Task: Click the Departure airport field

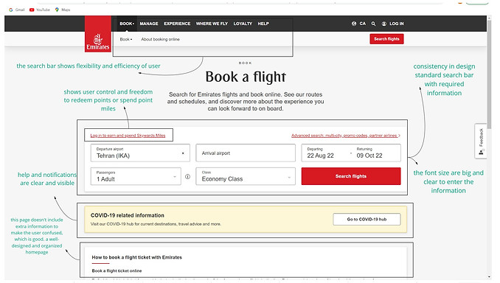Action: pos(140,153)
